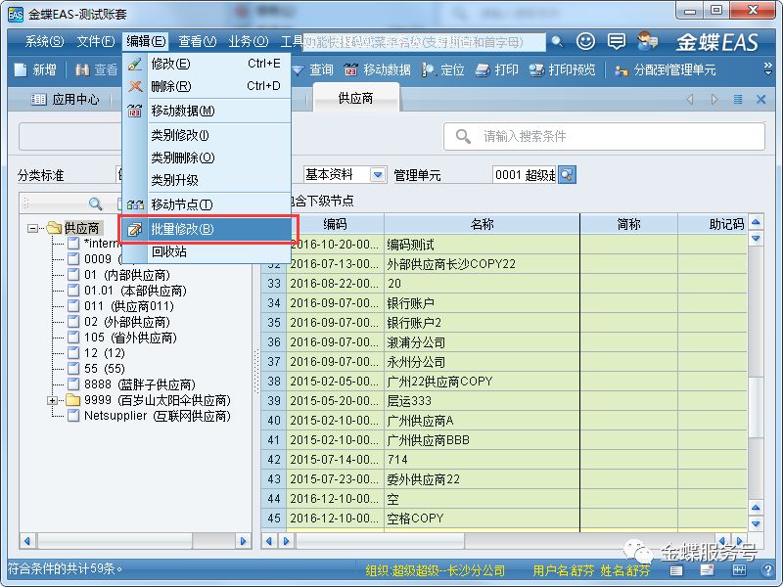This screenshot has width=783, height=587.
Task: Expand the 9999 (百岁山太阳伞供应商) node
Action: [52, 400]
